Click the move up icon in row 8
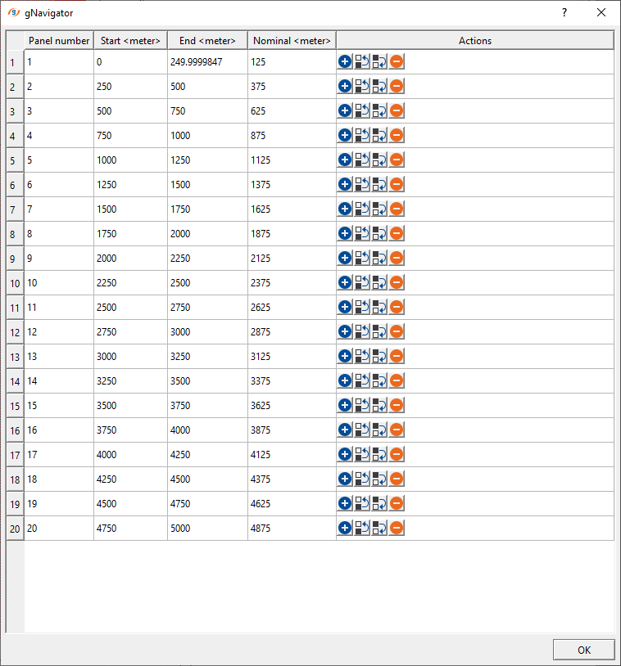Viewport: 621px width, 666px height. (362, 233)
